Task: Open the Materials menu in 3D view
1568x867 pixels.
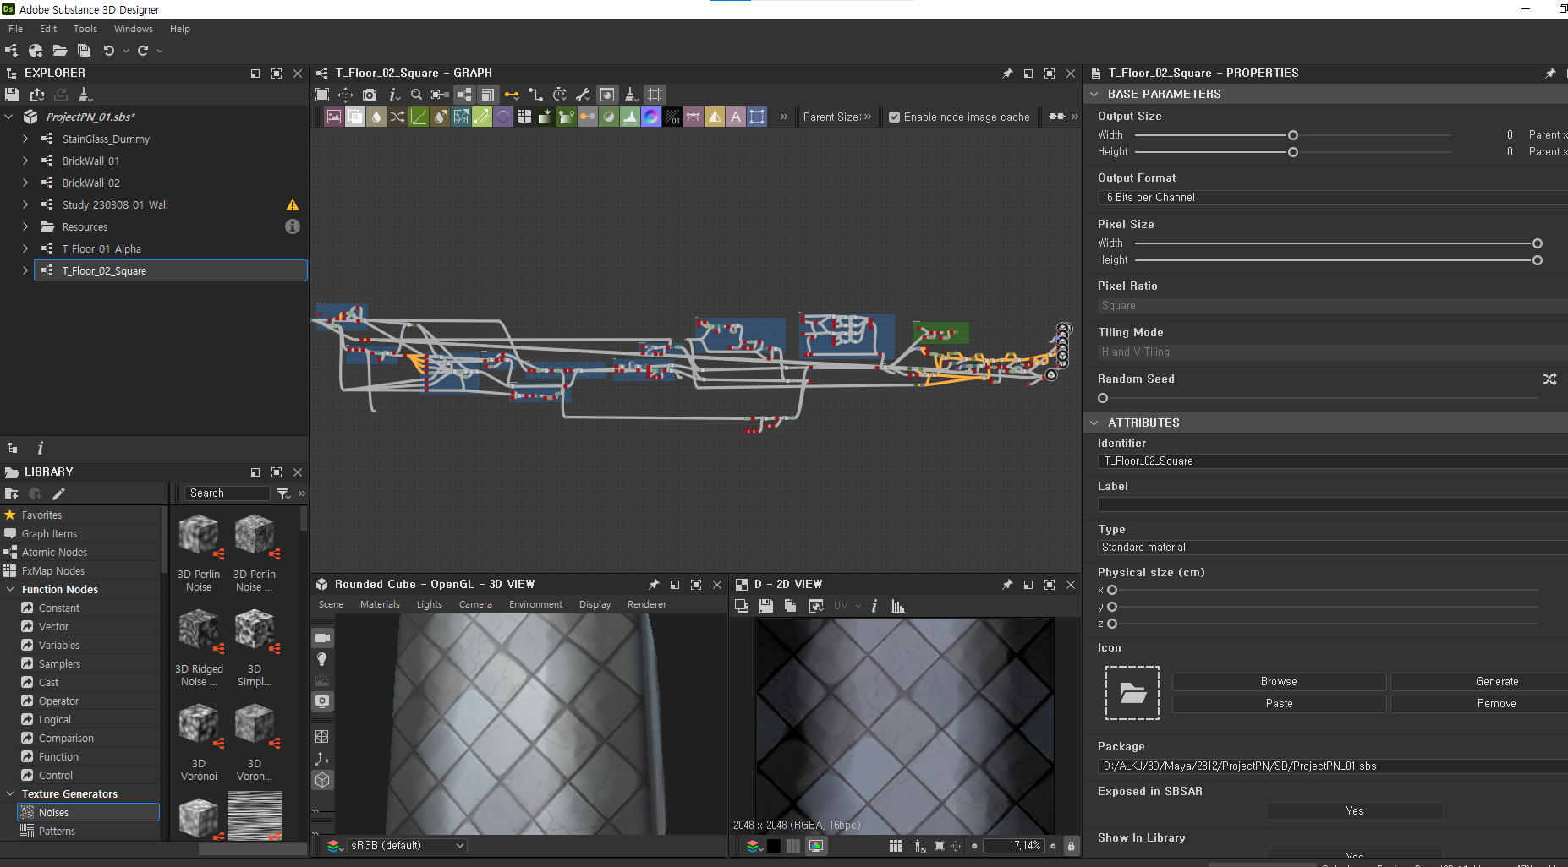Action: coord(380,604)
